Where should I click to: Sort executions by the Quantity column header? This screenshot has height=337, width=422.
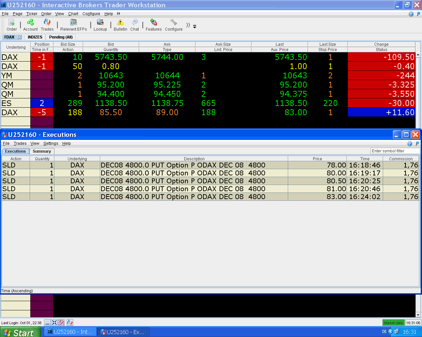tap(42, 159)
